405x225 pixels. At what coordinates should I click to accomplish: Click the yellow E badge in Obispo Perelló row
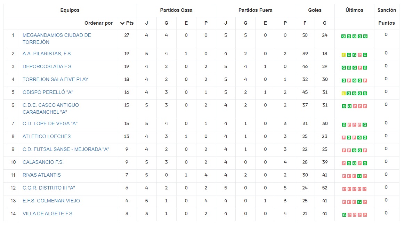pos(343,94)
